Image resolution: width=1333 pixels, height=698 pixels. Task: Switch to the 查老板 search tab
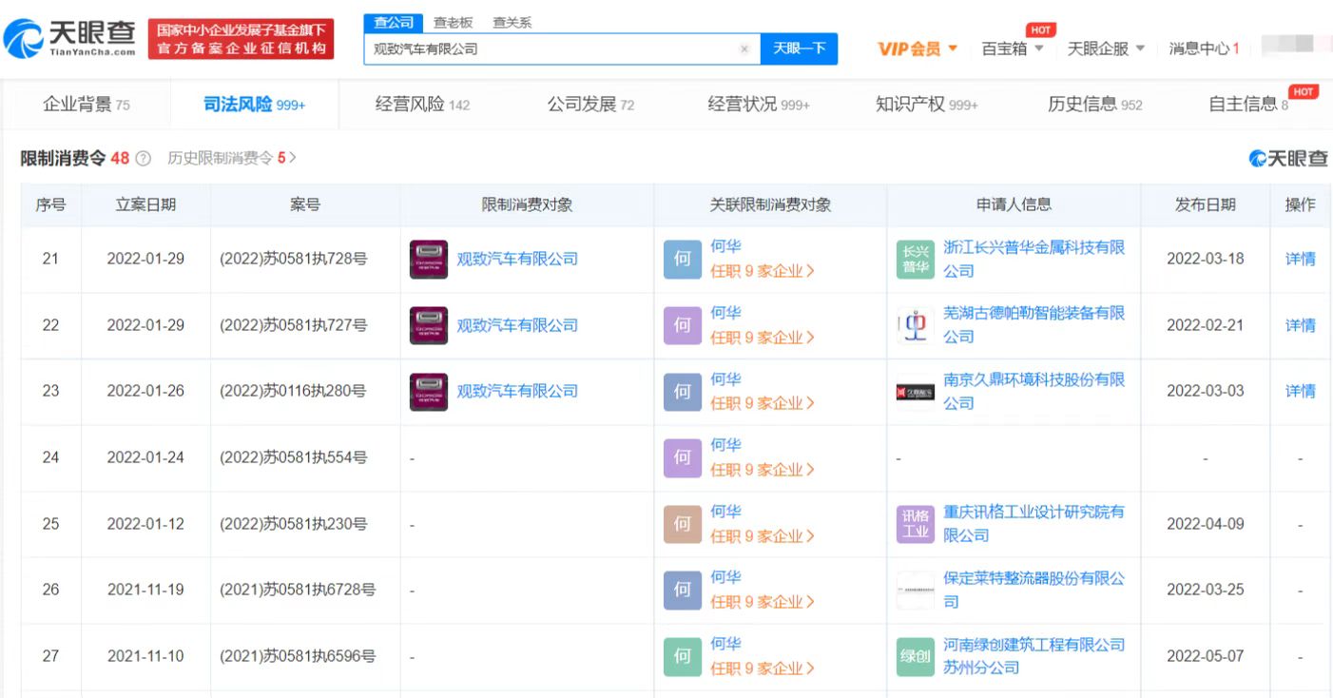pos(453,23)
